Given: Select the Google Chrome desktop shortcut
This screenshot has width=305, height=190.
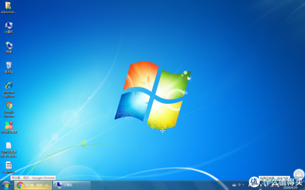Looking at the screenshot, I should point(9,110).
